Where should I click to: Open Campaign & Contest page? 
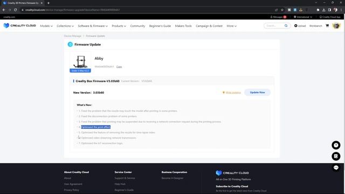209,26
